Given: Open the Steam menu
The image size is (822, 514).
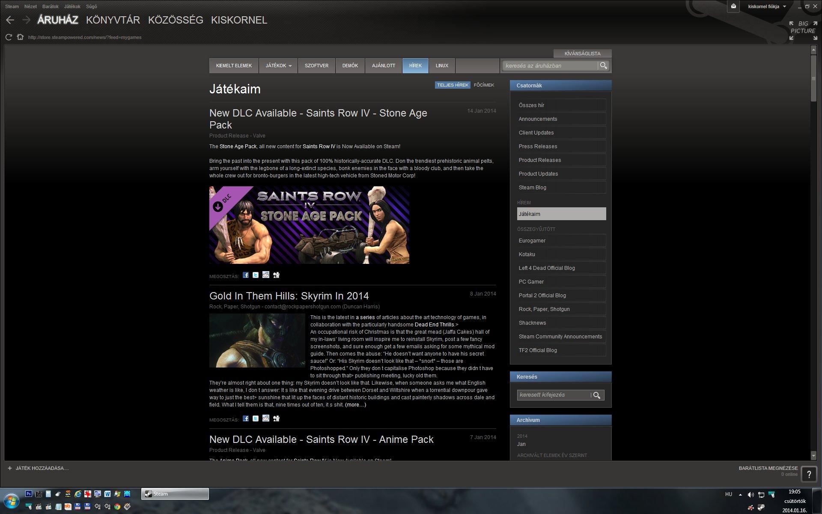Looking at the screenshot, I should pos(12,6).
